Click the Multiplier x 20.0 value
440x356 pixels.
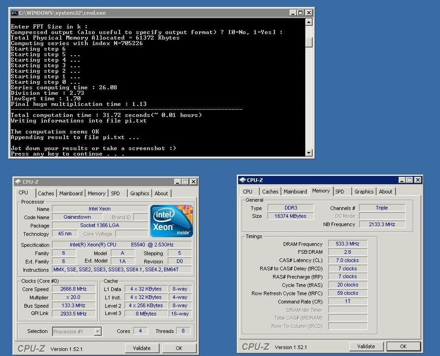coord(74,297)
